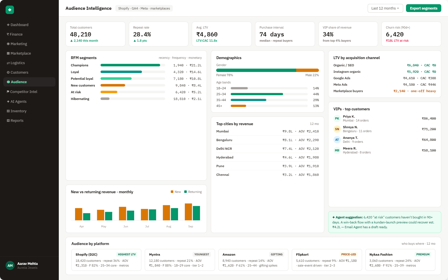
Task: Click the Sep returning revenue bar
Action: coord(196,213)
